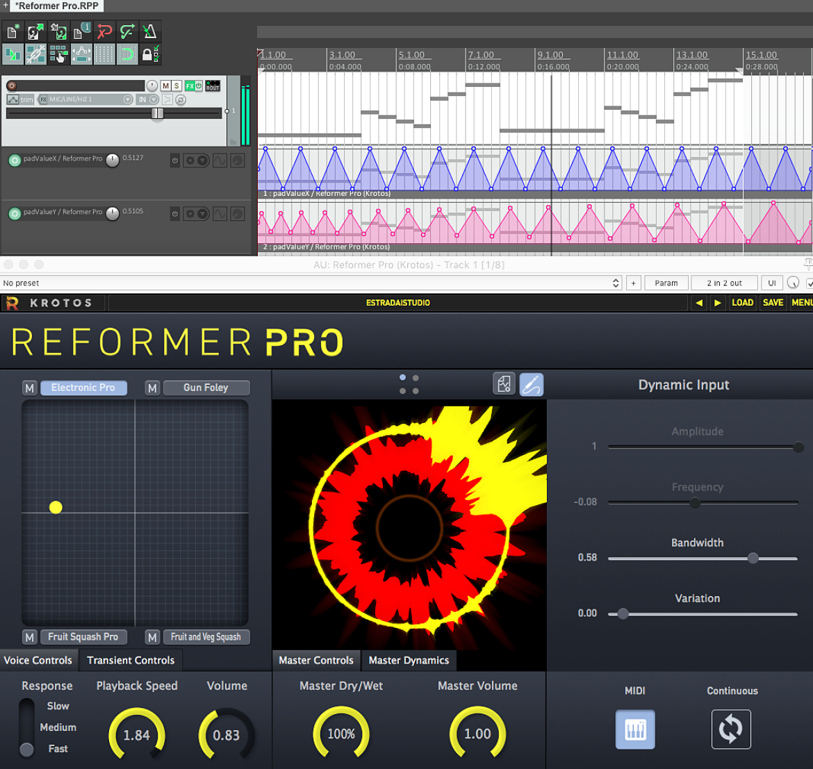Screen dimensions: 813x769
Task: Toggle the plugin UI button
Action: click(772, 283)
